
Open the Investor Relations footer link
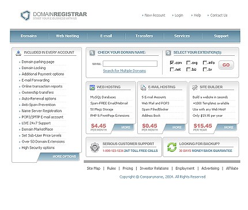(x=154, y=168)
